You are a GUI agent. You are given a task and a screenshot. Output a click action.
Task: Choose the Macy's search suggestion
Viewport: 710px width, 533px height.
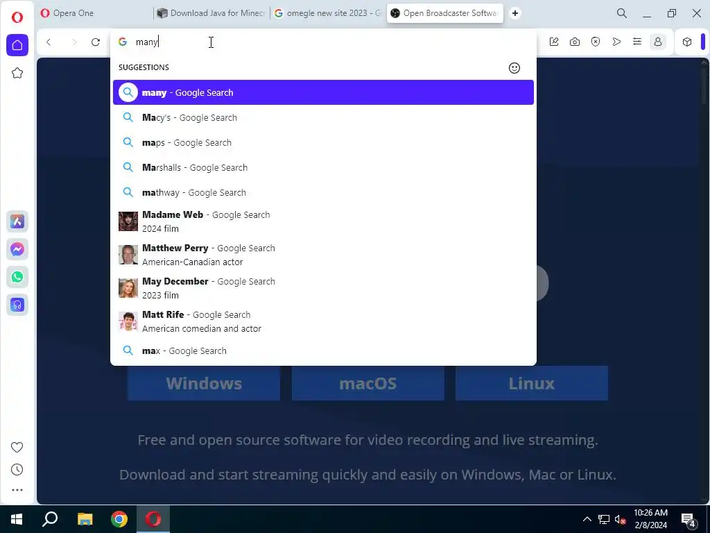click(x=323, y=117)
